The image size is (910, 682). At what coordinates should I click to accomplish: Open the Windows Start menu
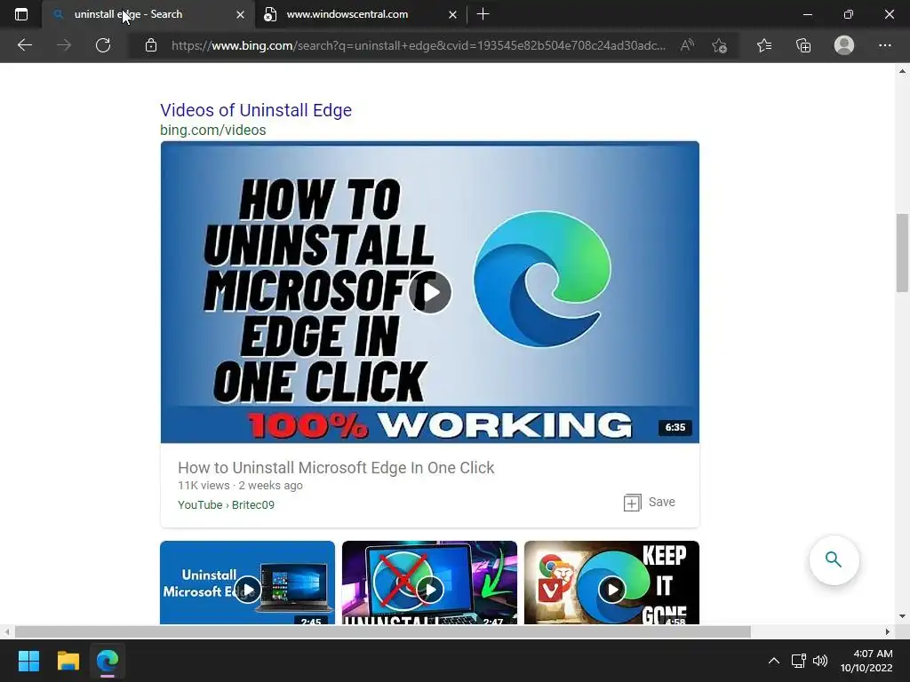point(28,661)
